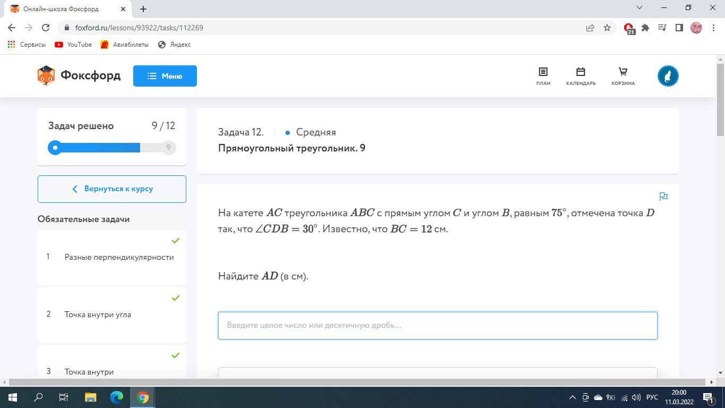Screen dimensions: 725x408
Task: Click browser back arrow
Action: click(12, 28)
